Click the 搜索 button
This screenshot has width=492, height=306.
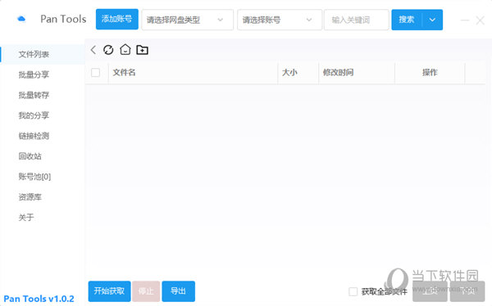[407, 20]
